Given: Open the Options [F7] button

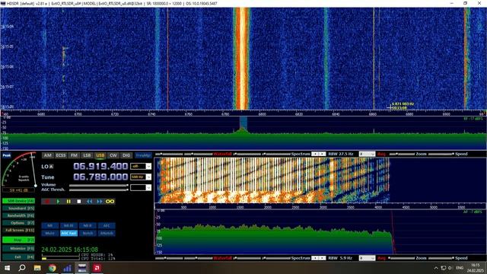Looking at the screenshot, I should click(x=18, y=223).
